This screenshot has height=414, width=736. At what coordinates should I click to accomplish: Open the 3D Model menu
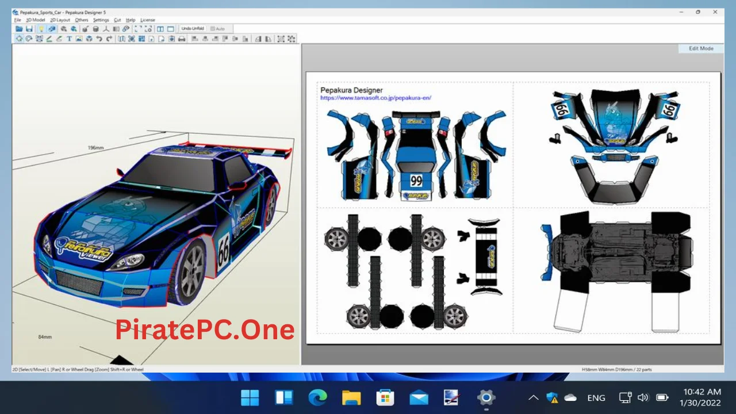(36, 20)
